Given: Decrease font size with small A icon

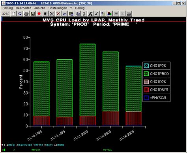Looking at the screenshot, I should pos(97,14).
